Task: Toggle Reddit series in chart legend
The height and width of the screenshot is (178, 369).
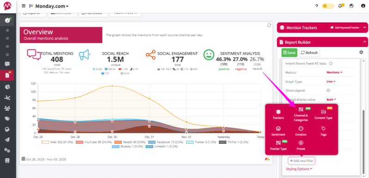Action: click(128, 142)
